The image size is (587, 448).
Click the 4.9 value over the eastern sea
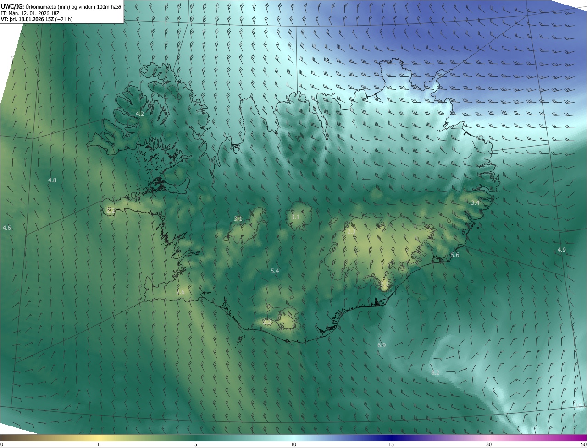click(562, 250)
